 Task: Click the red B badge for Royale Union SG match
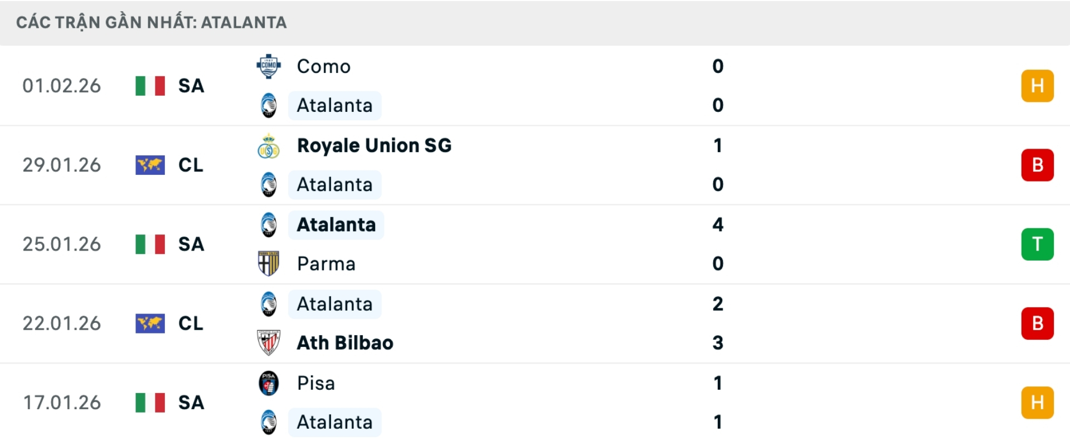(1037, 165)
